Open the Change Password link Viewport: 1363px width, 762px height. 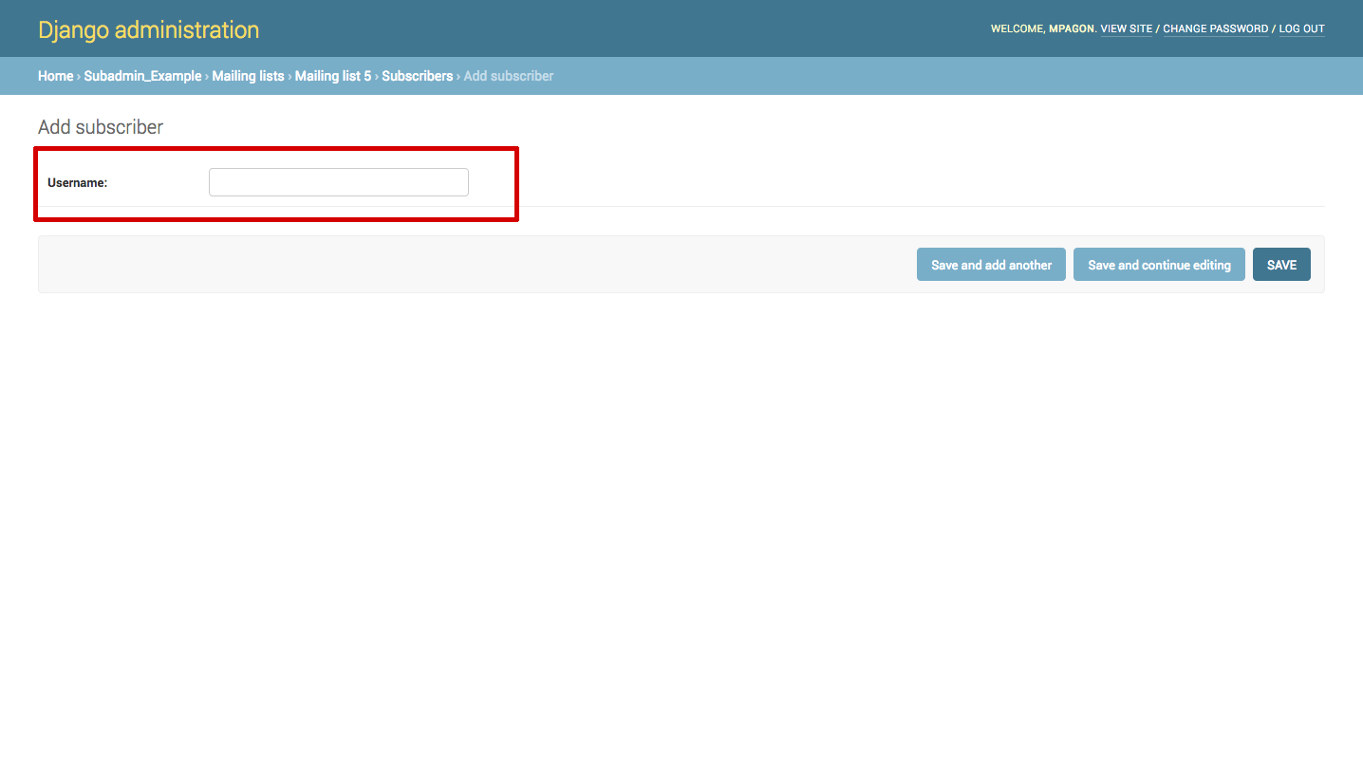pyautogui.click(x=1216, y=28)
